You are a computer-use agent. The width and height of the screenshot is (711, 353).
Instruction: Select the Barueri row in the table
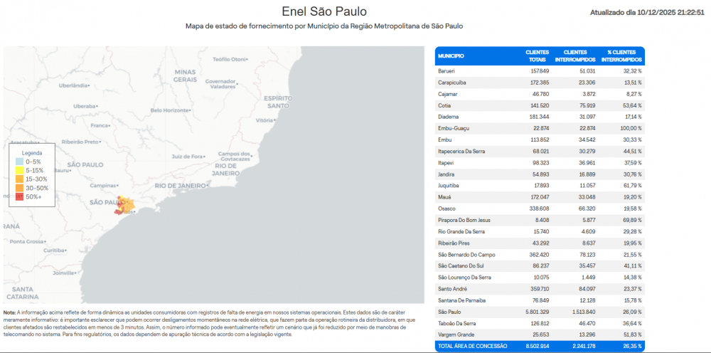pos(539,71)
